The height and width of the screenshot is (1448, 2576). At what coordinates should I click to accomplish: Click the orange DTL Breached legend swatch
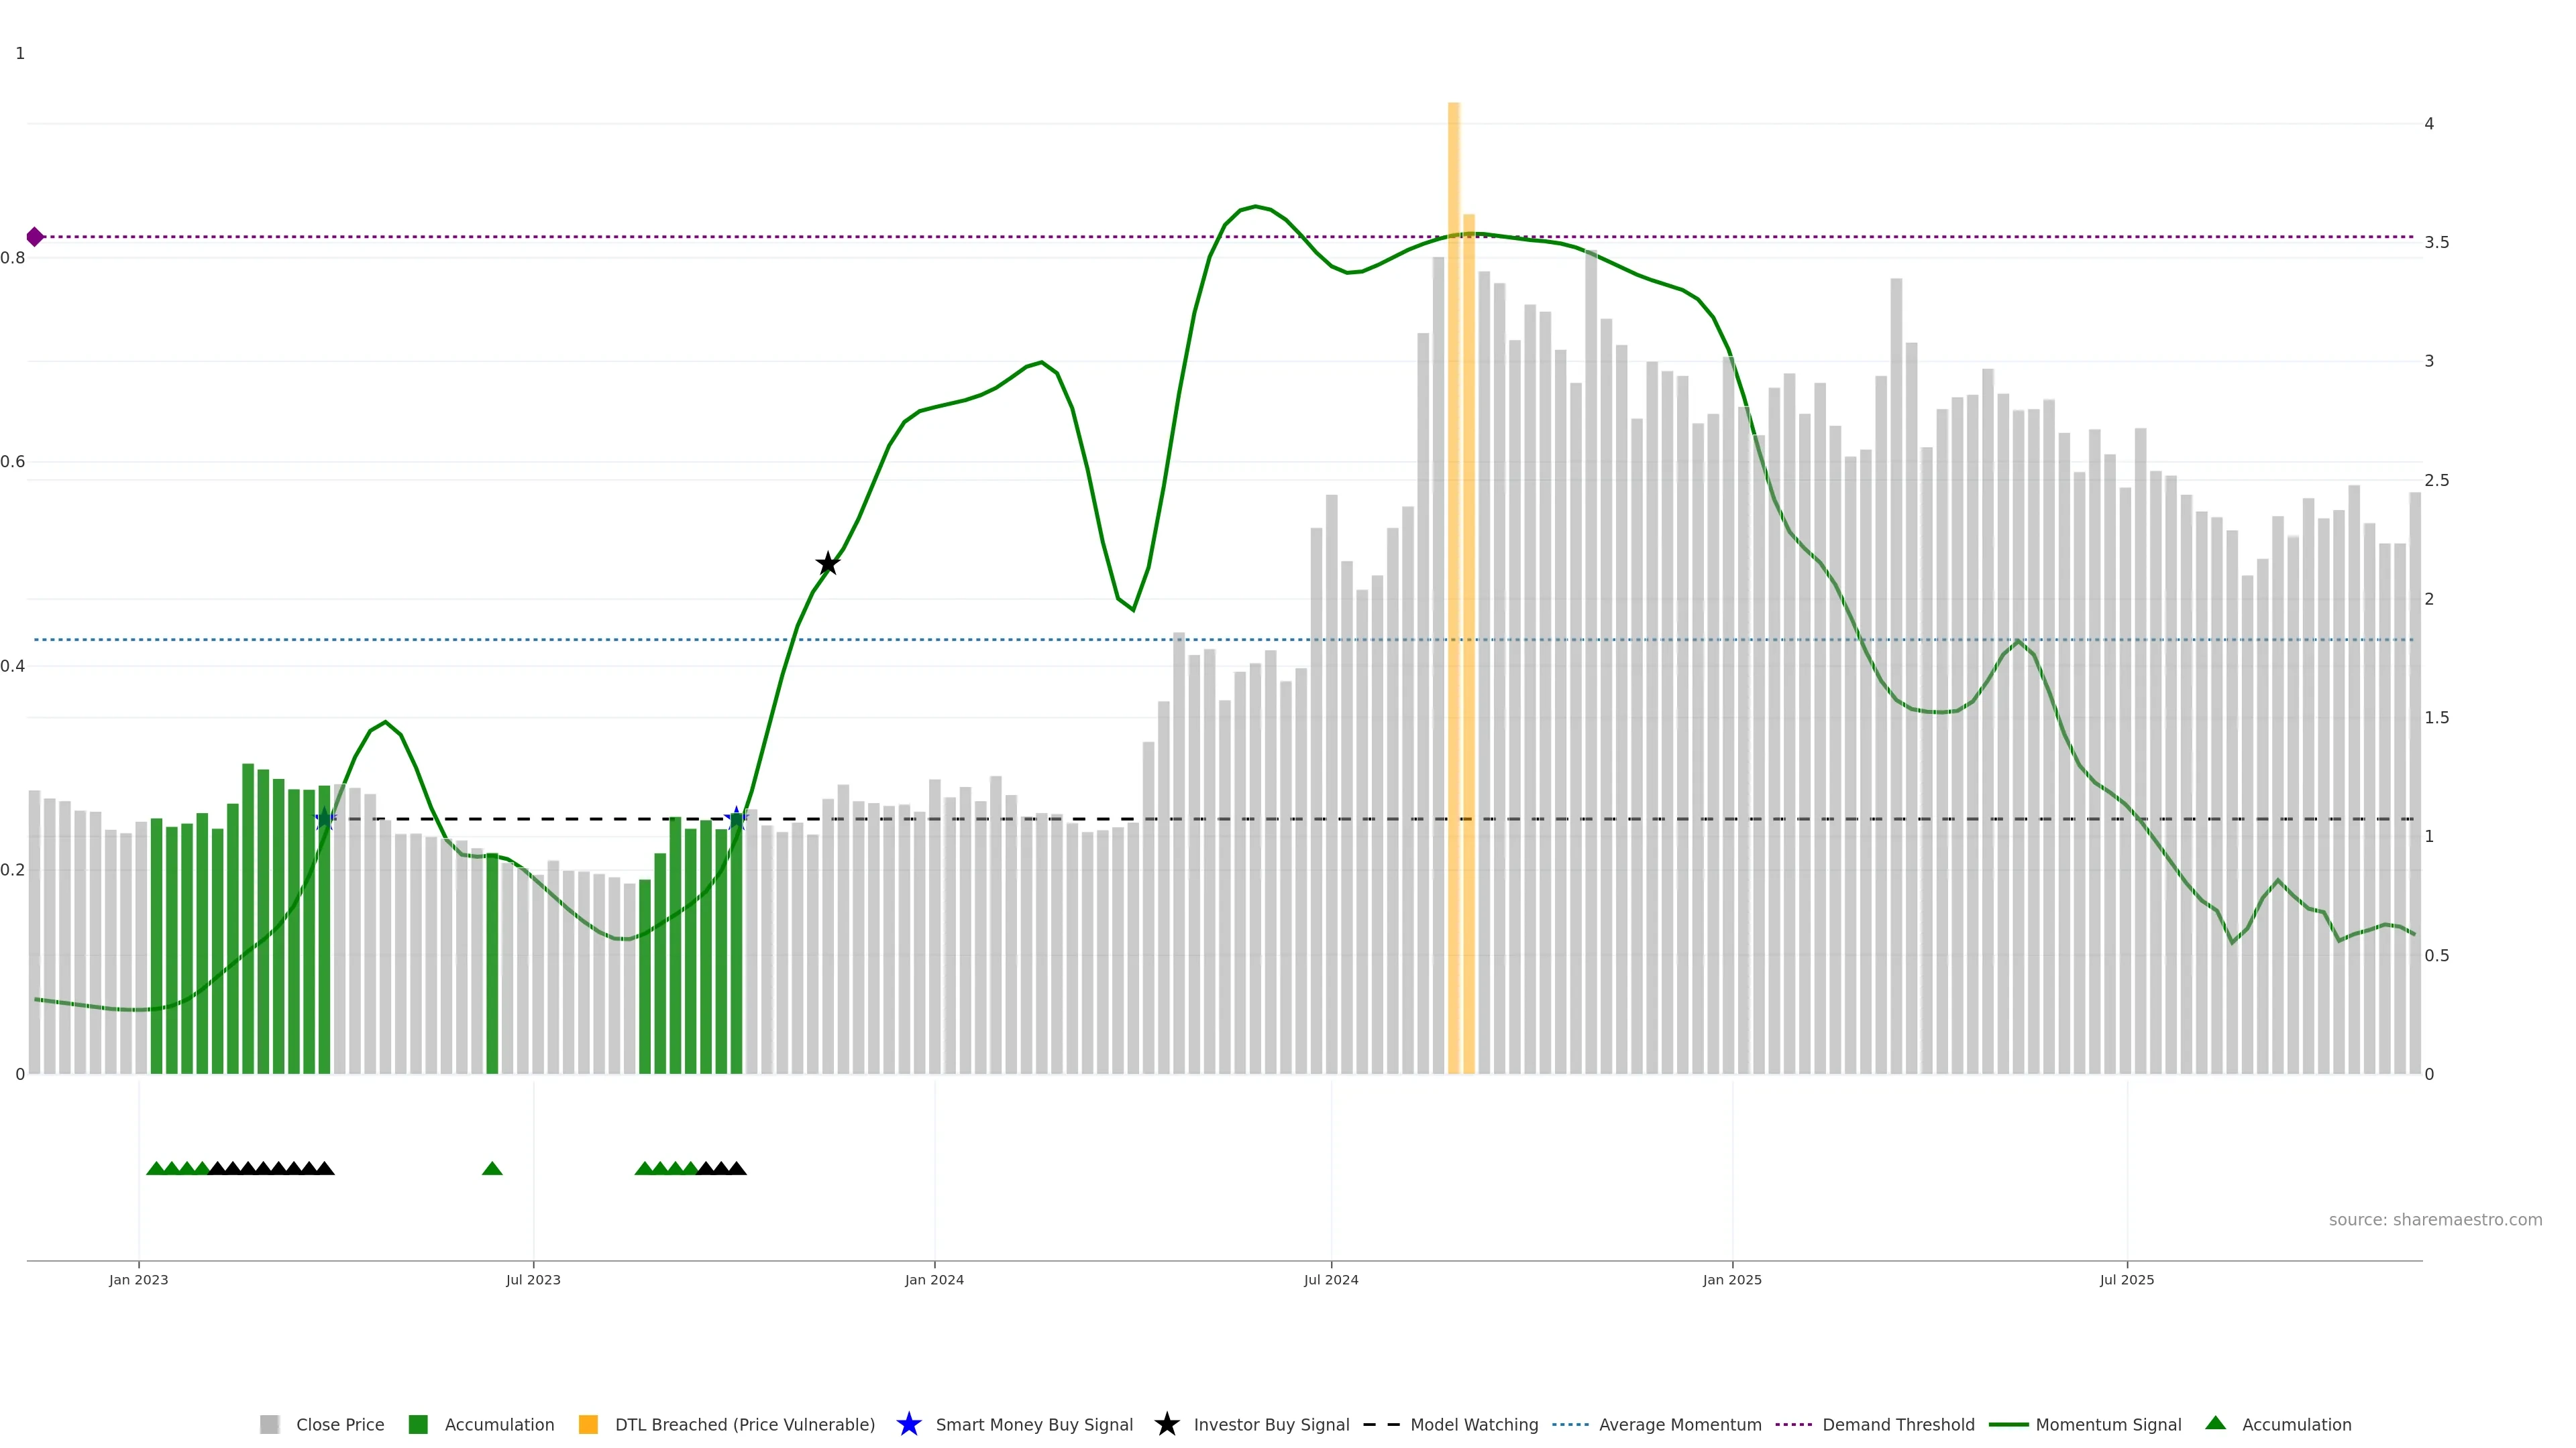coord(588,1424)
